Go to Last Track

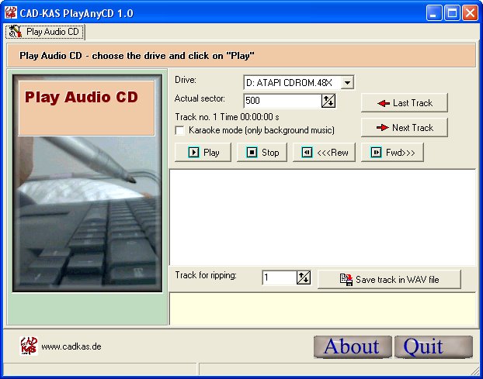(404, 103)
